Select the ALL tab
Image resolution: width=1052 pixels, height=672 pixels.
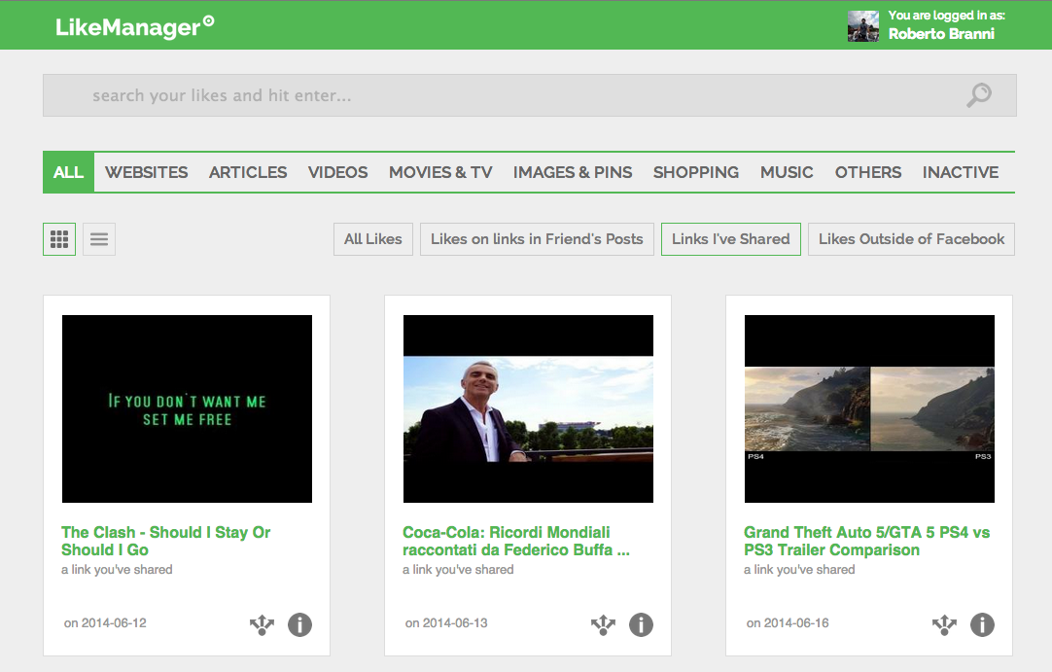[x=68, y=172]
